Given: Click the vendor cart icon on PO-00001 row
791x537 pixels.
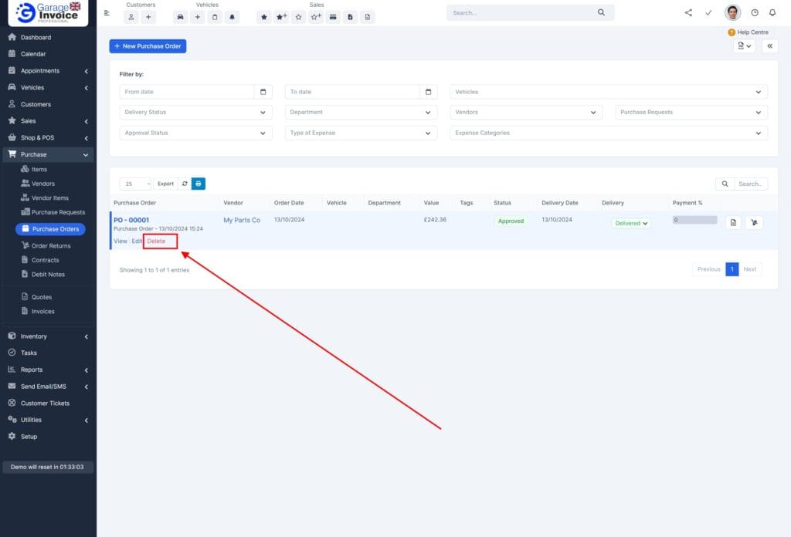Looking at the screenshot, I should 754,222.
